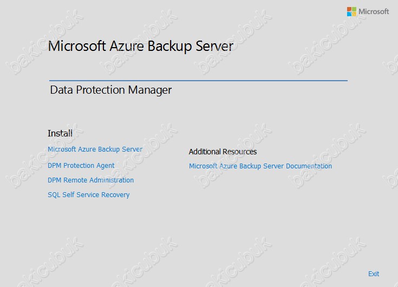The width and height of the screenshot is (398, 287).
Task: Click the first link under the Install heading
Action: (x=95, y=149)
